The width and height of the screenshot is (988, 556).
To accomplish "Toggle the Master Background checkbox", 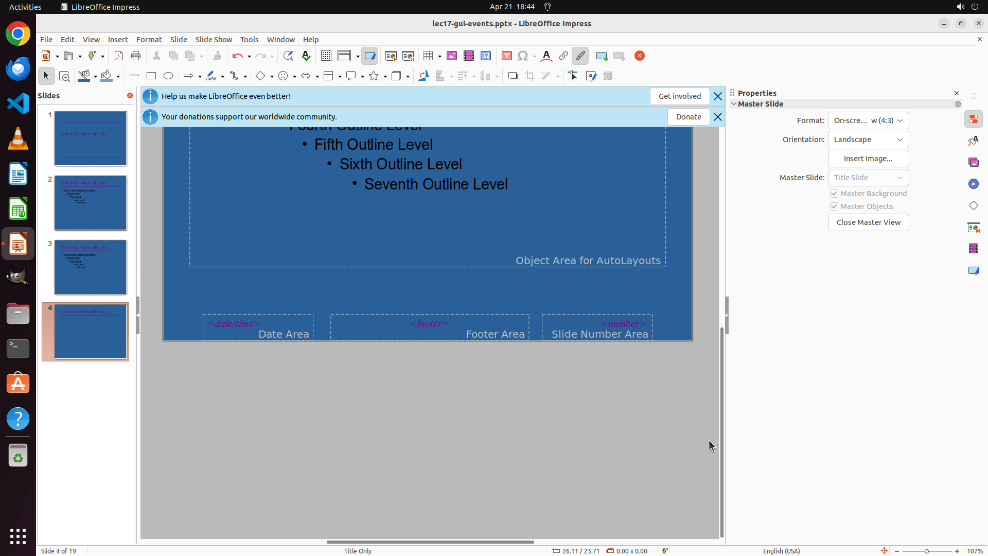I will tap(834, 194).
